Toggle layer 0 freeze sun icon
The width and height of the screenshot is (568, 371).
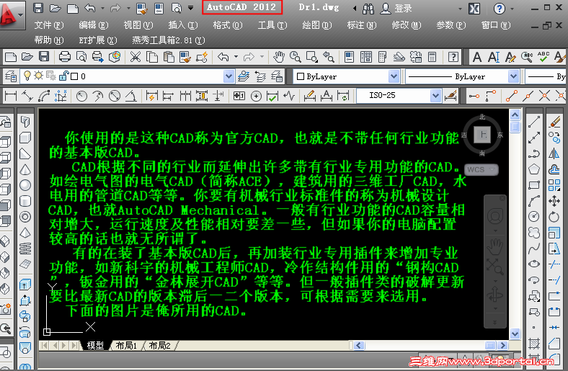tap(38, 76)
